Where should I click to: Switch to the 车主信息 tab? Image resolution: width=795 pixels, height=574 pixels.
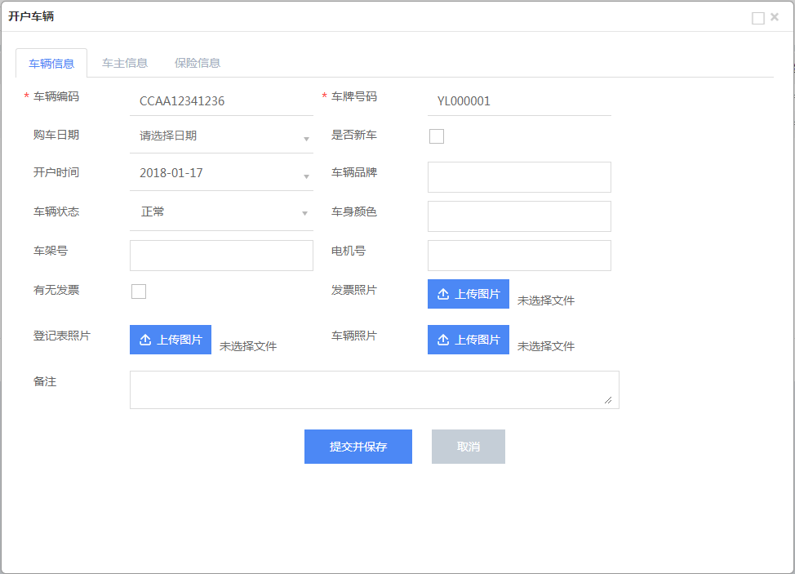click(x=125, y=63)
